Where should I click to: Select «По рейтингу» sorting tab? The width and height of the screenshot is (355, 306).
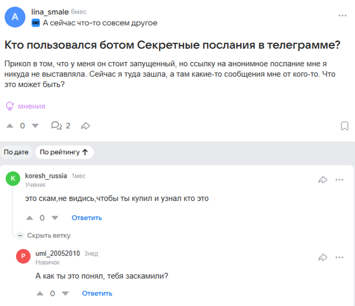[64, 152]
